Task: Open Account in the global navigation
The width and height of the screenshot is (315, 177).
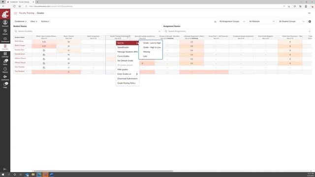Action: coord(5,24)
